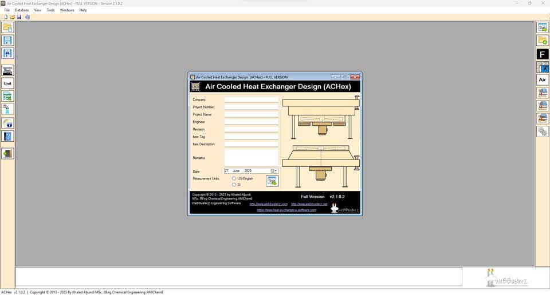Open help via blue question-mark book icon
Screen dimensions: 550x295
coord(7,136)
